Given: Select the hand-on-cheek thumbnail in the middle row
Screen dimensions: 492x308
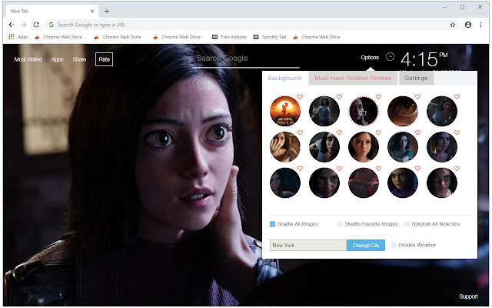Looking at the screenshot, I should tap(285, 147).
